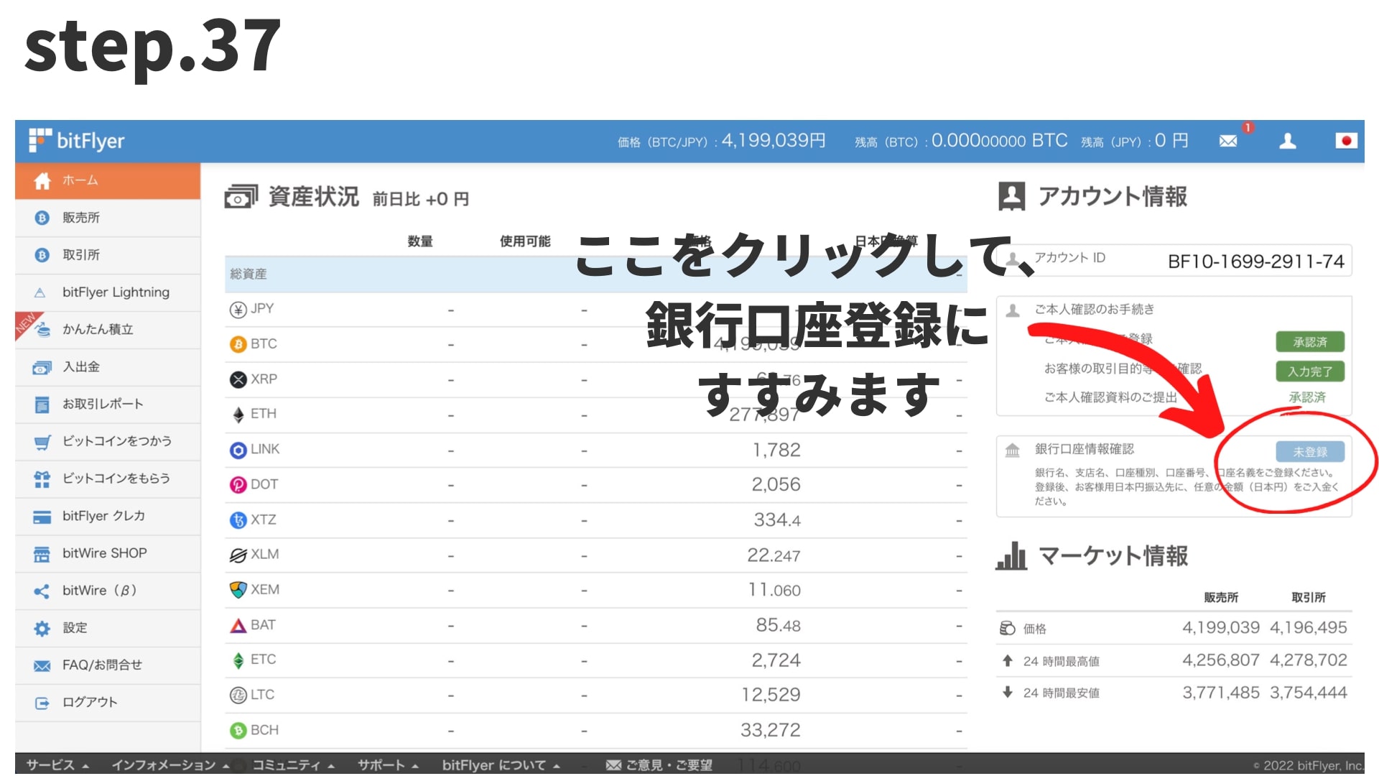Viewport: 1379px width, 776px height.
Task: Click the 銀行口座情報確認 bank icon
Action: pos(1013,449)
